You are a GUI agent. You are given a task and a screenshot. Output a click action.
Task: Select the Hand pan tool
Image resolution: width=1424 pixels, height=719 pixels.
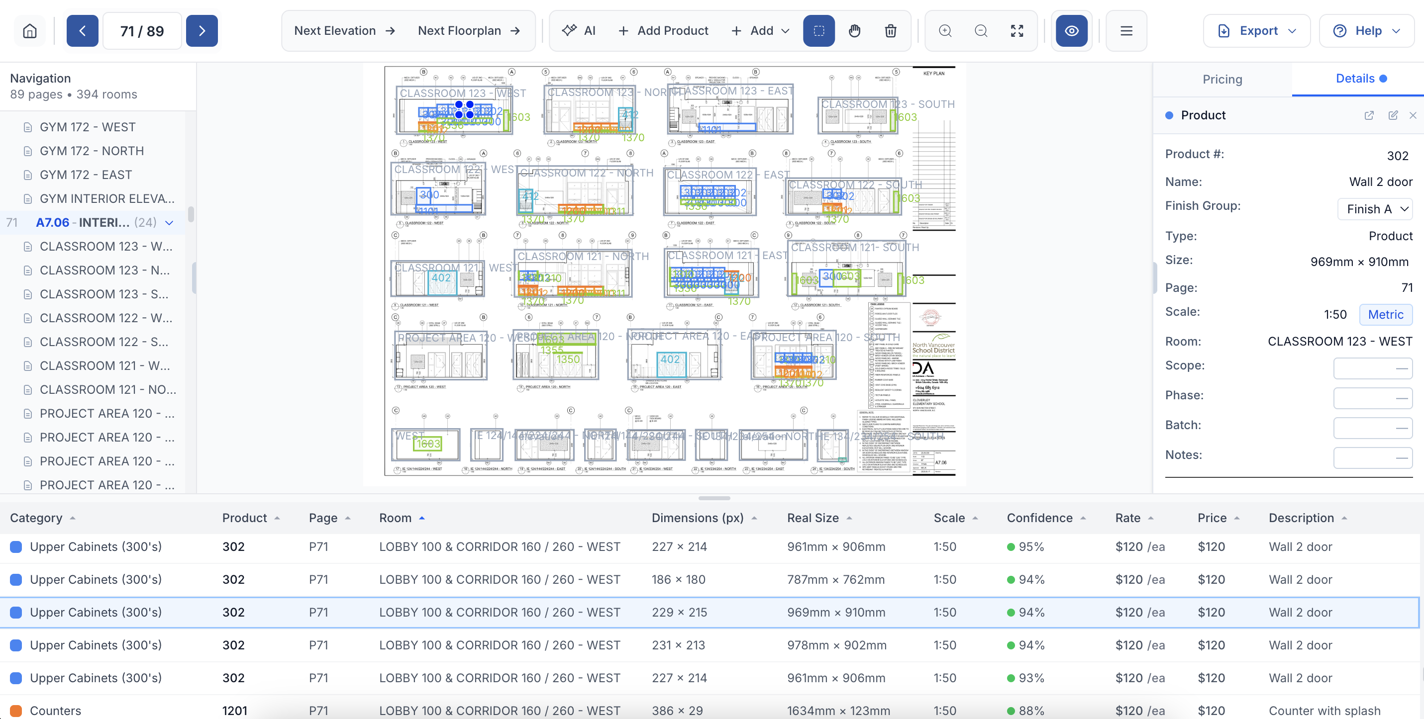tap(854, 31)
